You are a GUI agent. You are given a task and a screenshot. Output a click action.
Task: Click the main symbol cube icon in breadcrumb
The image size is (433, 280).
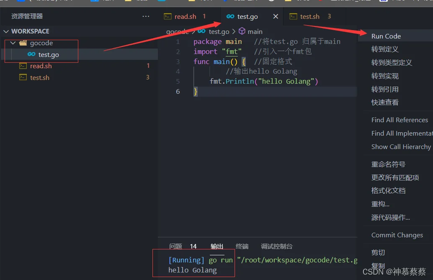tap(242, 31)
